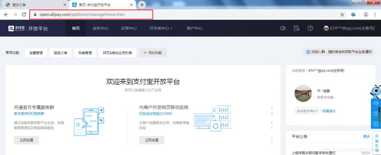This screenshot has height=155, width=381.
Task: Reload the page with the refresh icon
Action: click(x=24, y=14)
